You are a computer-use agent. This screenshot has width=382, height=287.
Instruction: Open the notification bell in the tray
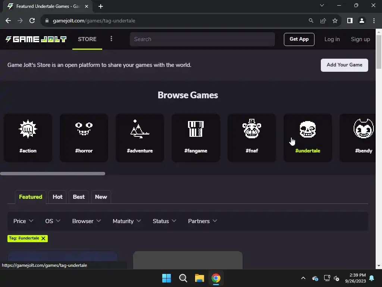[372, 278]
